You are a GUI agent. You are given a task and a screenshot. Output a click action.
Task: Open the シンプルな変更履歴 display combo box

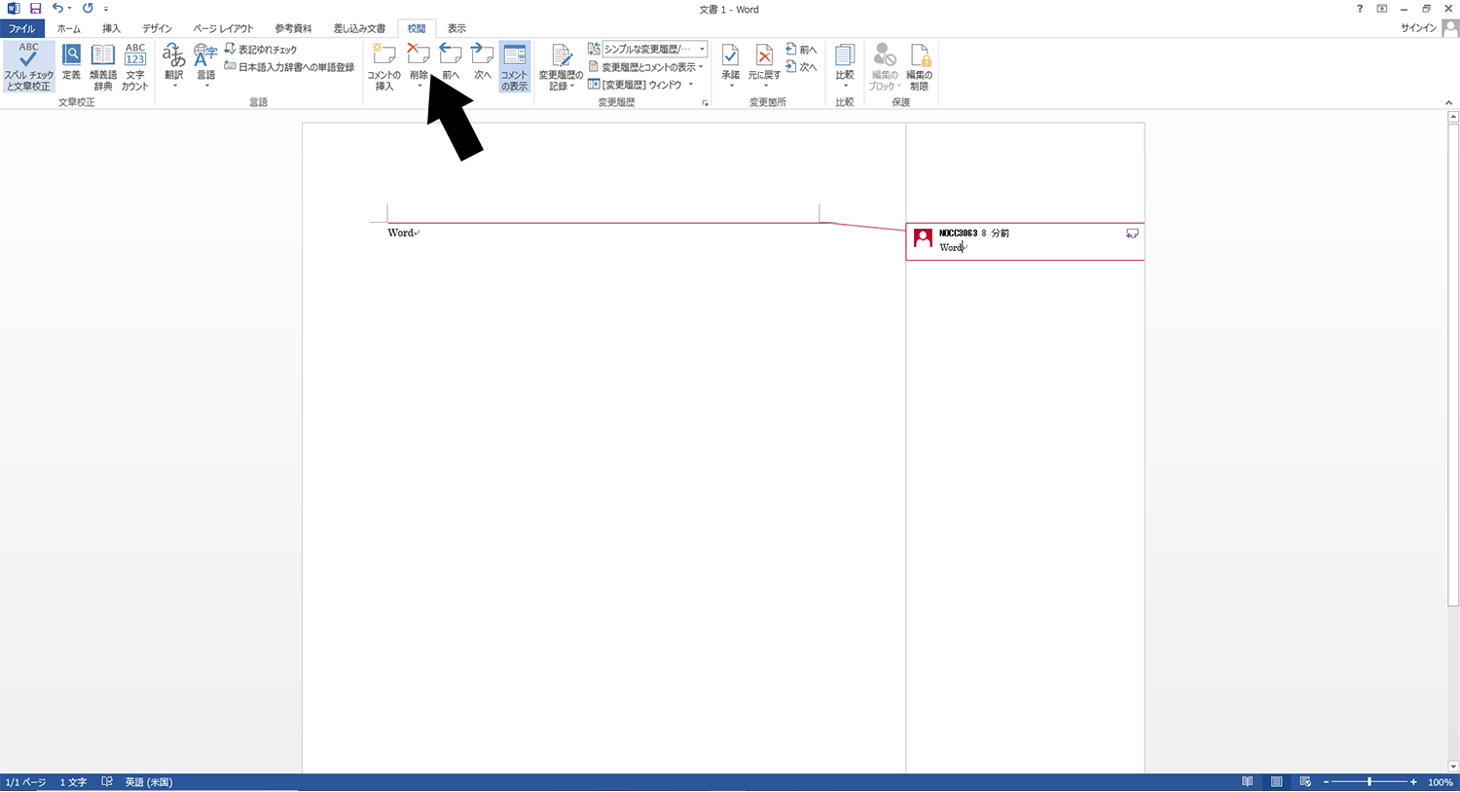655,50
